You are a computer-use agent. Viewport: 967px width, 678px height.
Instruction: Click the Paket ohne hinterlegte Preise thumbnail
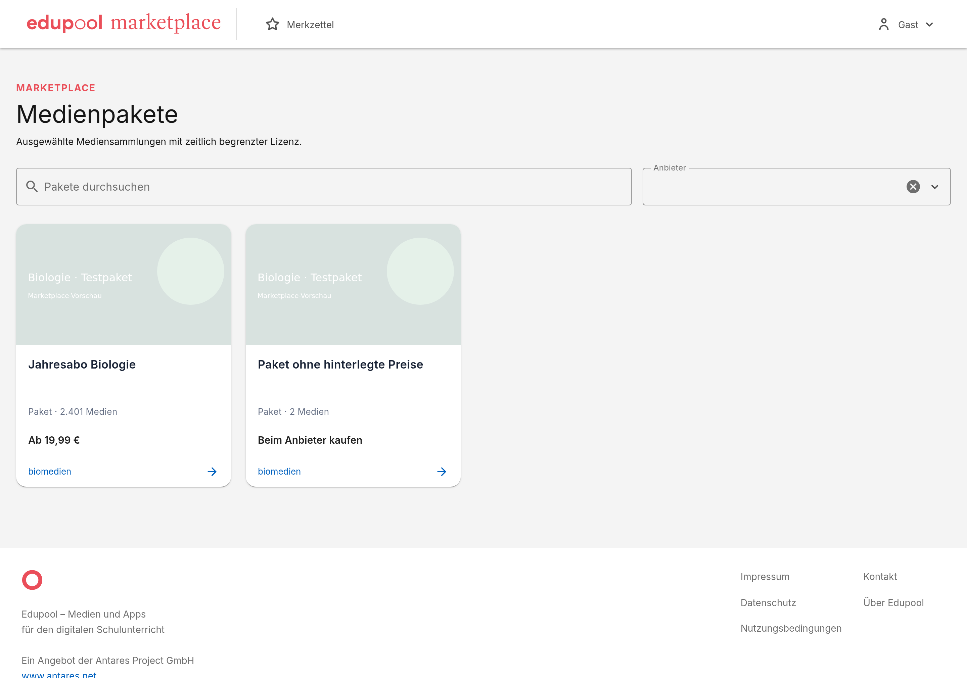pyautogui.click(x=353, y=285)
